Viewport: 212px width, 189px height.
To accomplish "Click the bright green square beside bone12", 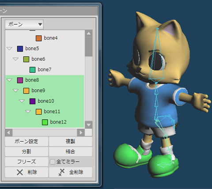I will coord(45,122).
